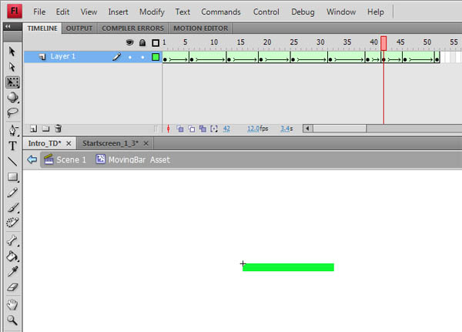Image resolution: width=462 pixels, height=332 pixels.
Task: Open the File menu
Action: tap(39, 12)
